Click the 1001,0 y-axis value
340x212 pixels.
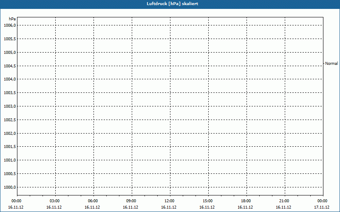(x=10, y=160)
